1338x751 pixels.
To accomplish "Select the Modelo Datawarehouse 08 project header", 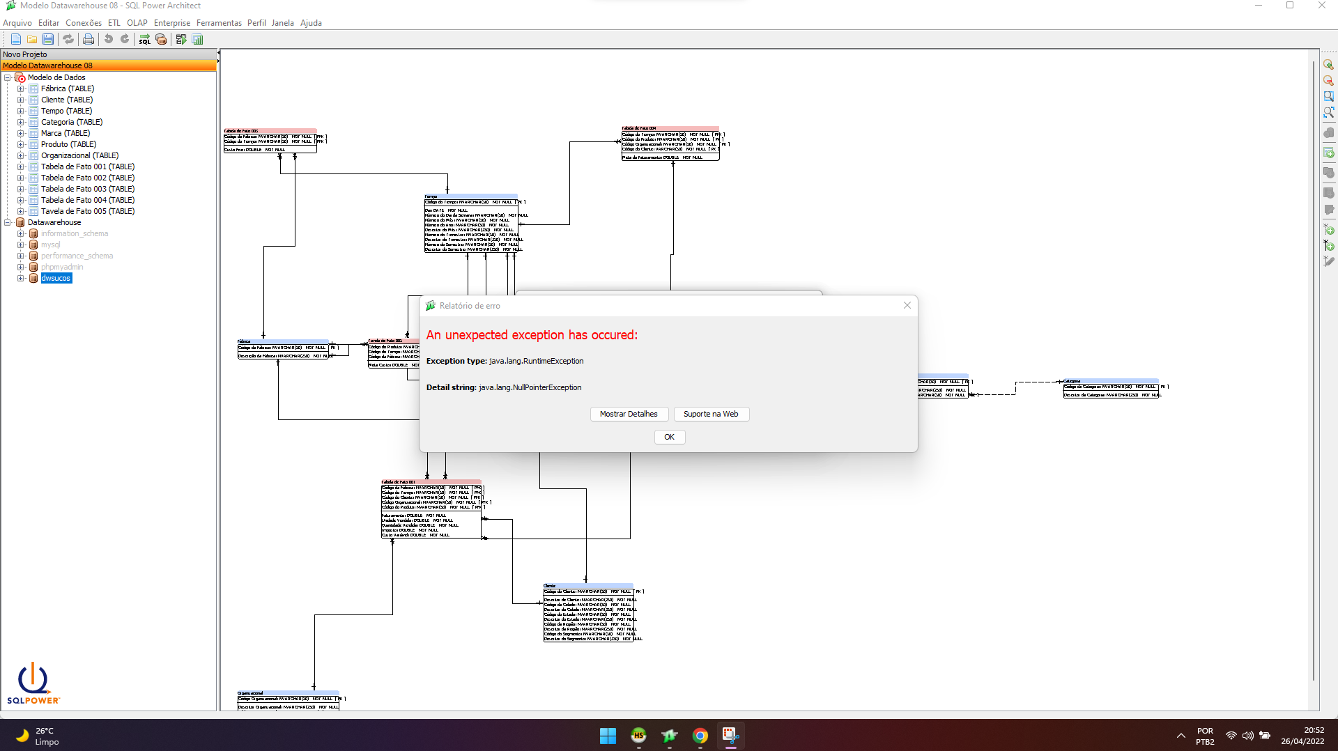I will click(x=109, y=65).
